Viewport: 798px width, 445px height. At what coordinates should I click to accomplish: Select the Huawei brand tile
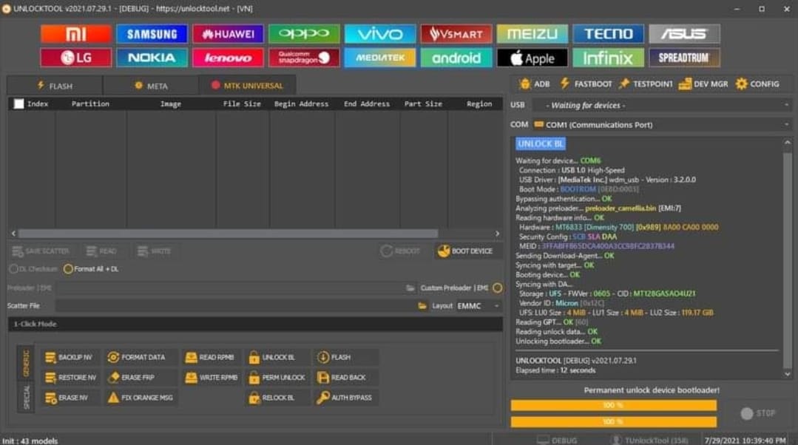tap(228, 34)
